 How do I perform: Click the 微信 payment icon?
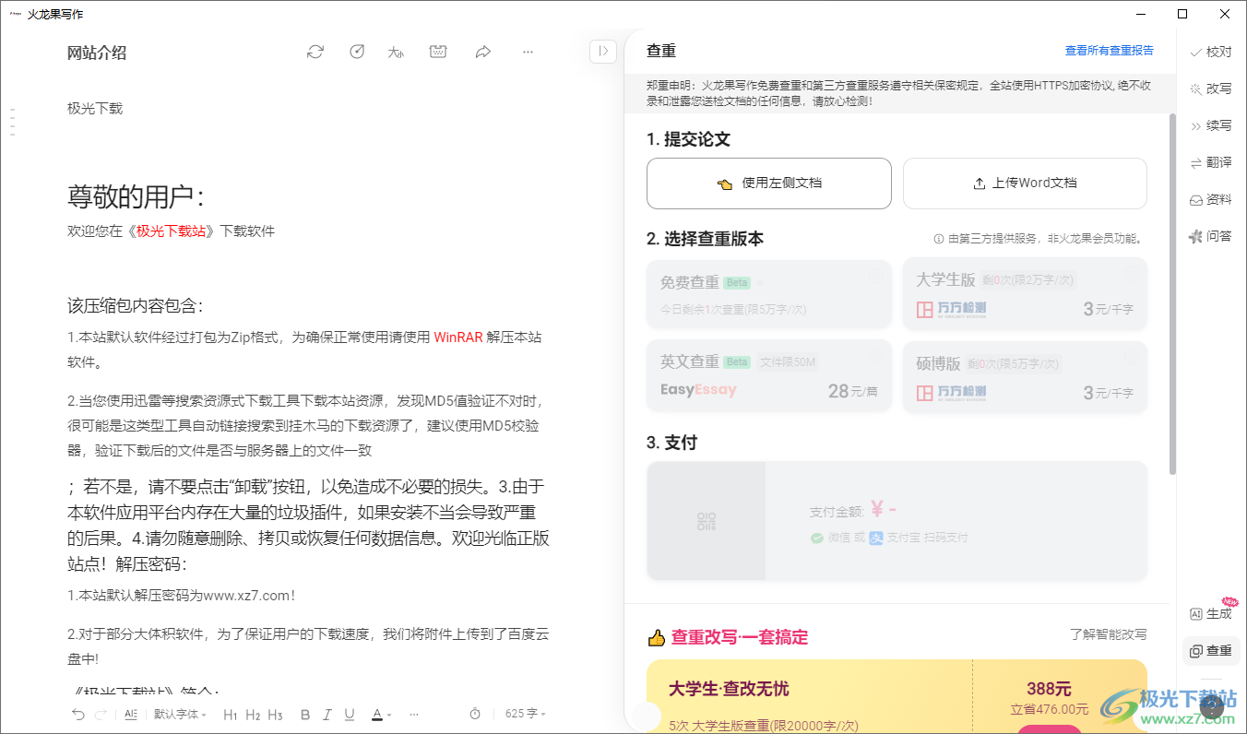[x=817, y=538]
